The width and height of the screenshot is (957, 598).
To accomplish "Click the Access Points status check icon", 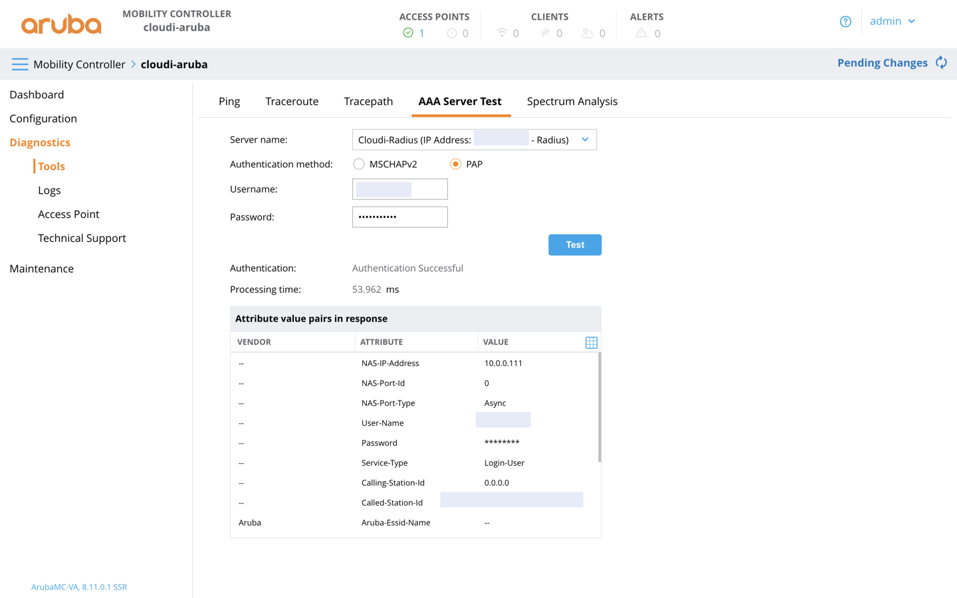I will tap(407, 32).
